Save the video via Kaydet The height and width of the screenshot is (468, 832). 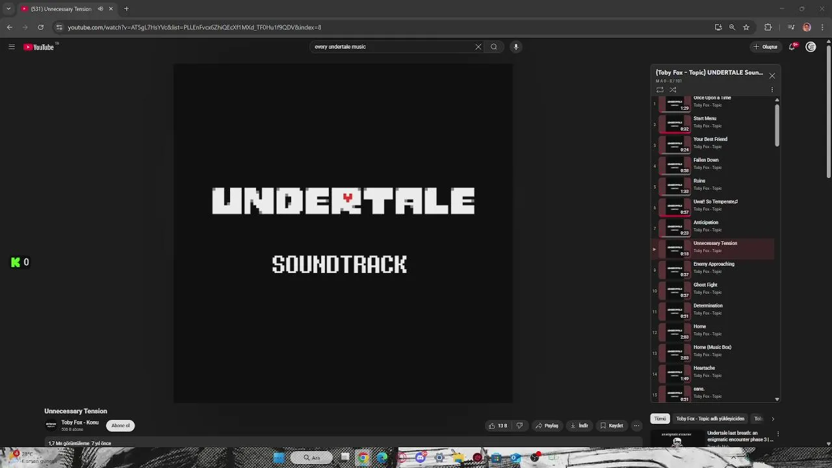point(612,426)
